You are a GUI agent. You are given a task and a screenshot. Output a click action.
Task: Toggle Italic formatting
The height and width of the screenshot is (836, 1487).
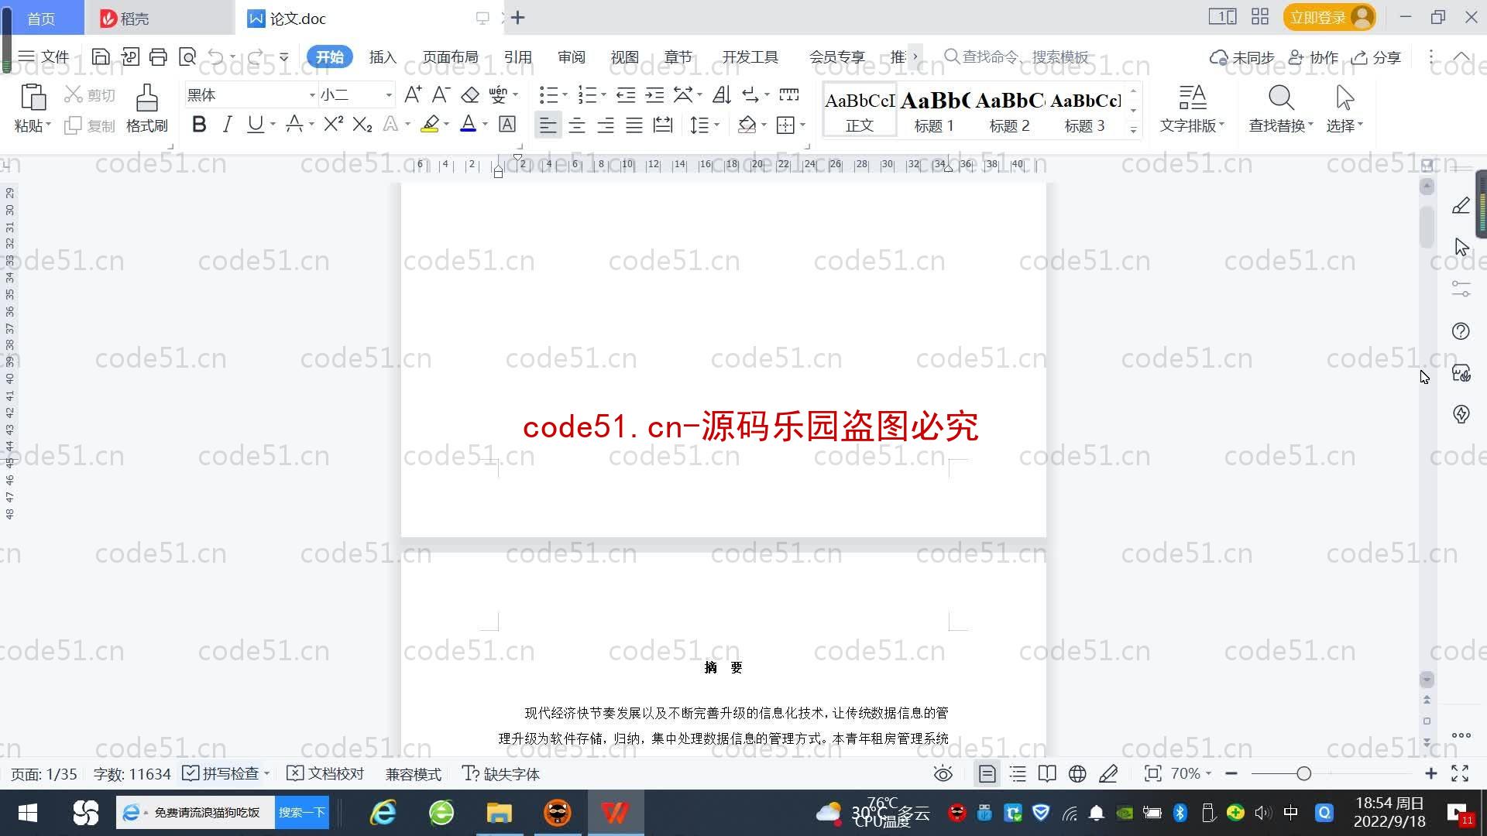pos(227,124)
